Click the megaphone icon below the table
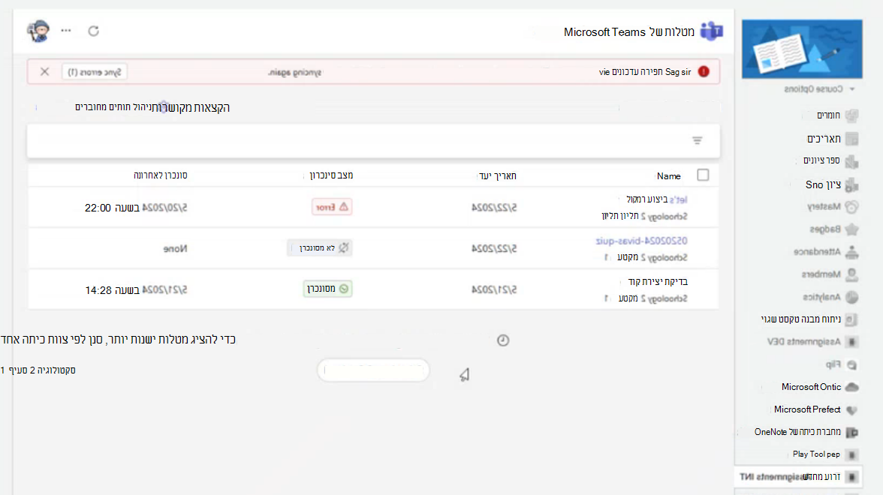Viewport: 883px width, 495px height. (465, 375)
